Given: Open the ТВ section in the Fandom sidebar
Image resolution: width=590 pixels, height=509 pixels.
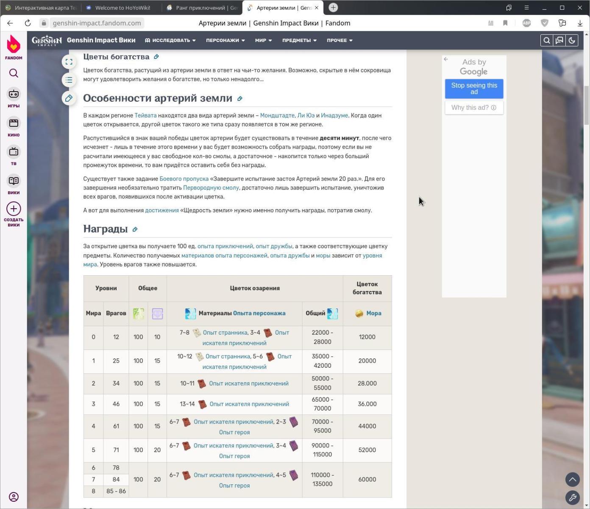Looking at the screenshot, I should (x=14, y=156).
